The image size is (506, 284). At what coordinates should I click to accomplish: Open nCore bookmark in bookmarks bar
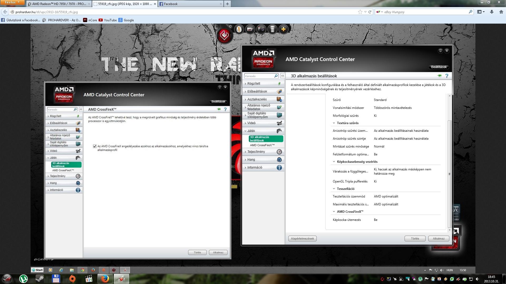(90, 20)
